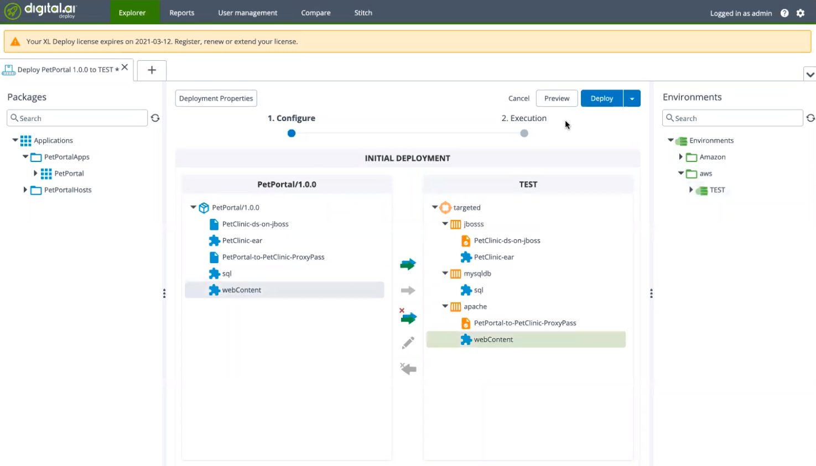Click the PetClinic-ds-on-jboss file icon in package
The height and width of the screenshot is (466, 816).
[214, 224]
